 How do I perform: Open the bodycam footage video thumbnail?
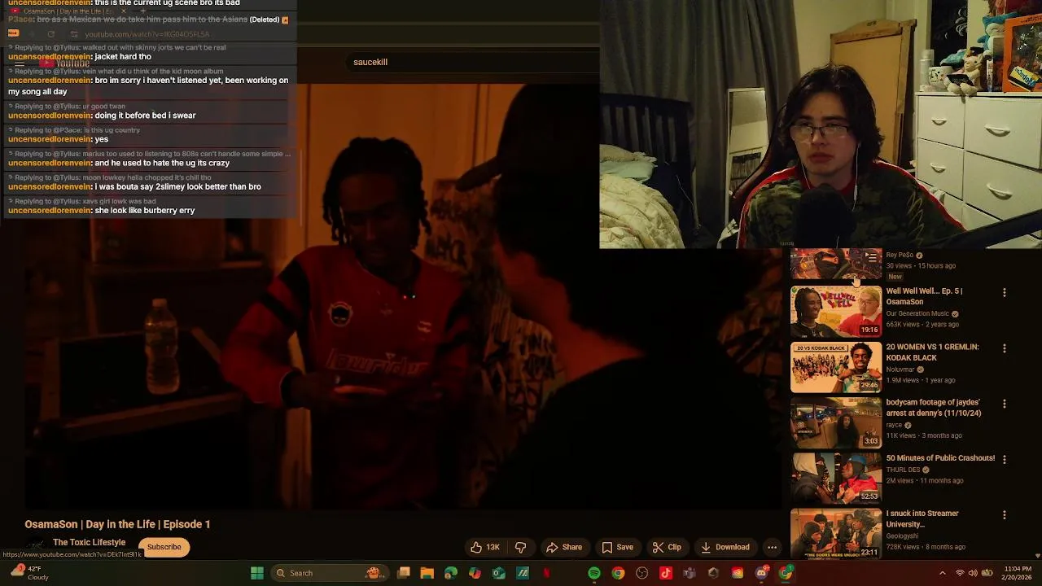coord(836,422)
